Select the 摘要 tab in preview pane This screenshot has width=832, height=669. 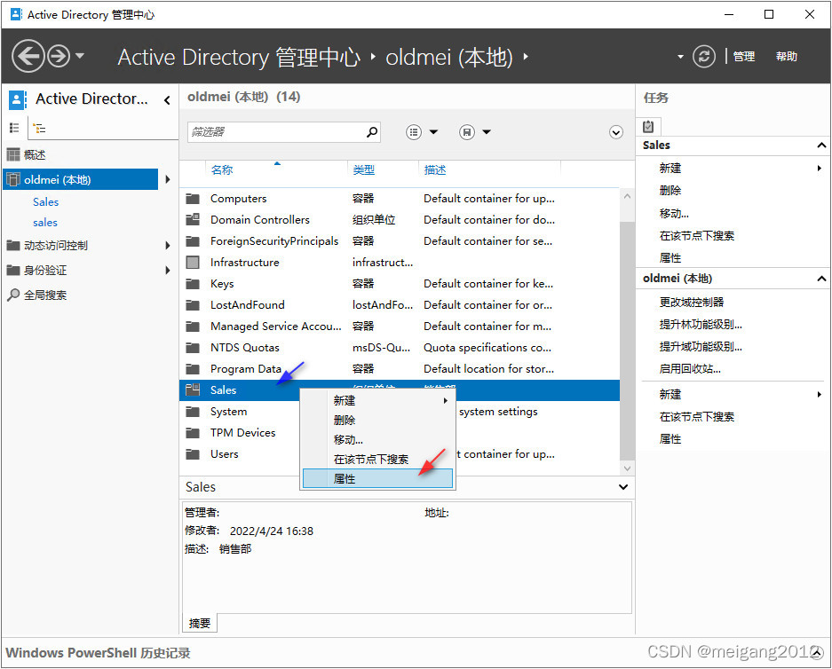click(200, 624)
